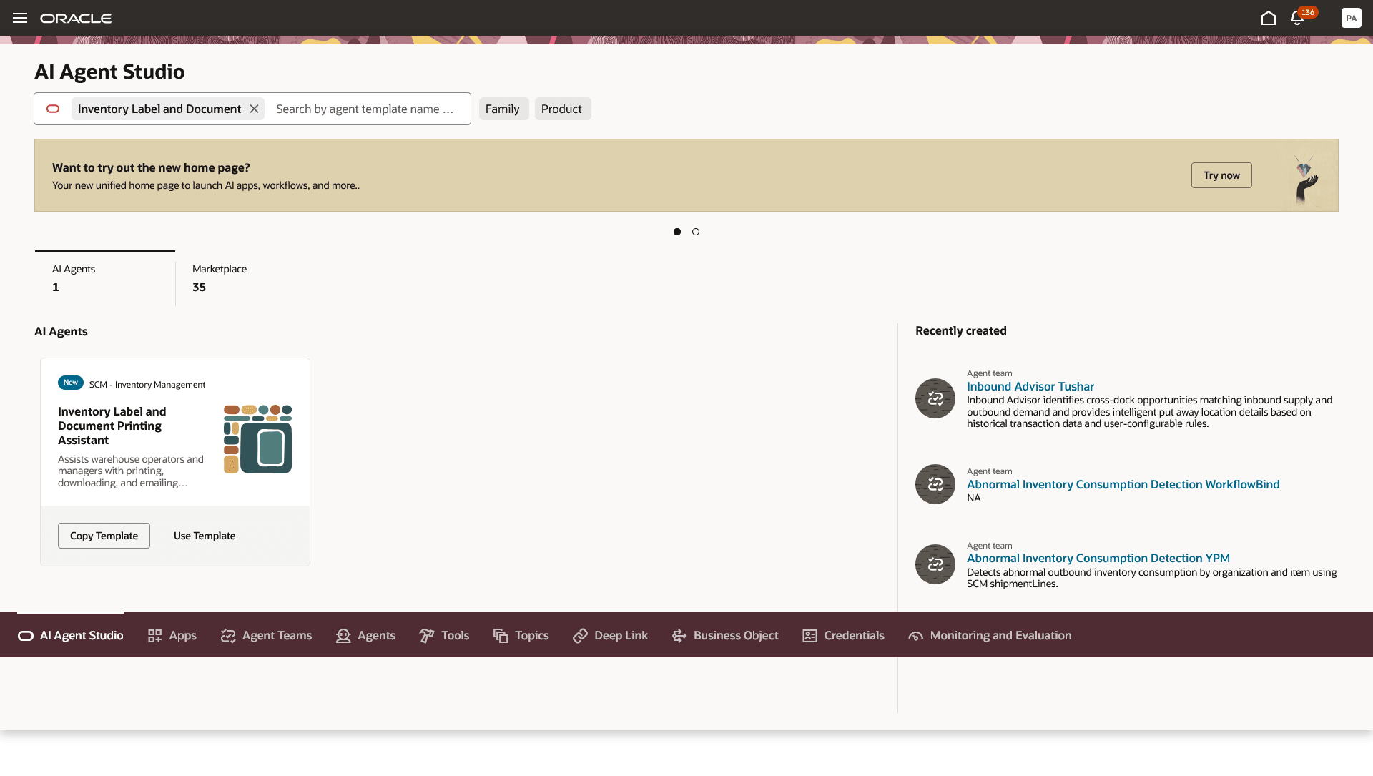Click the Agent Teams icon
The height and width of the screenshot is (776, 1373).
point(228,636)
